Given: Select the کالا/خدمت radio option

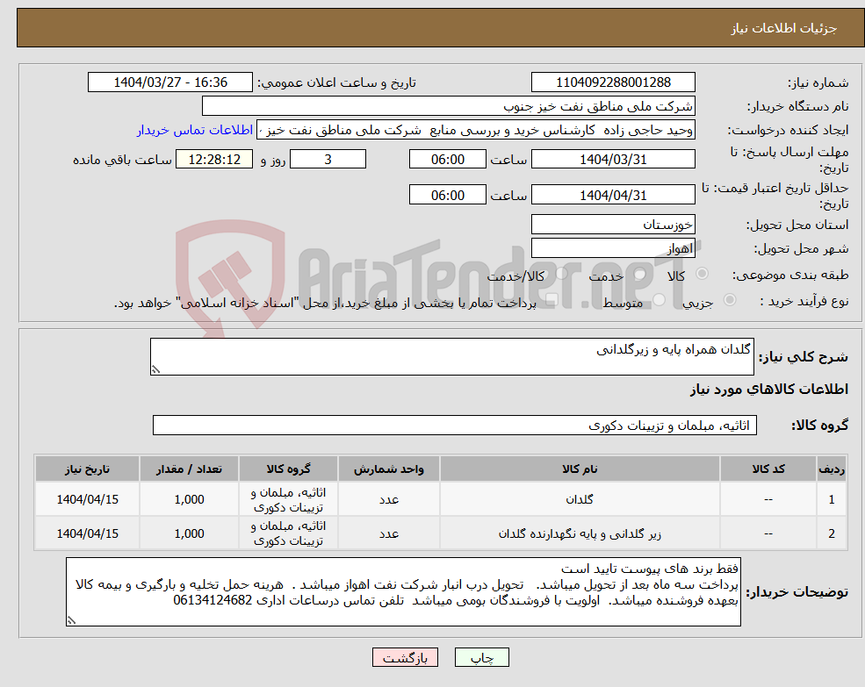Looking at the screenshot, I should pyautogui.click(x=560, y=272).
